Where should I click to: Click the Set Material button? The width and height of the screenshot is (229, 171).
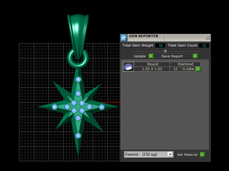(x=187, y=155)
